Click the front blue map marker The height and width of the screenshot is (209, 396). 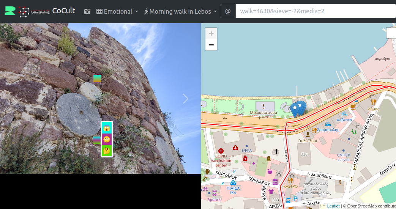click(295, 110)
